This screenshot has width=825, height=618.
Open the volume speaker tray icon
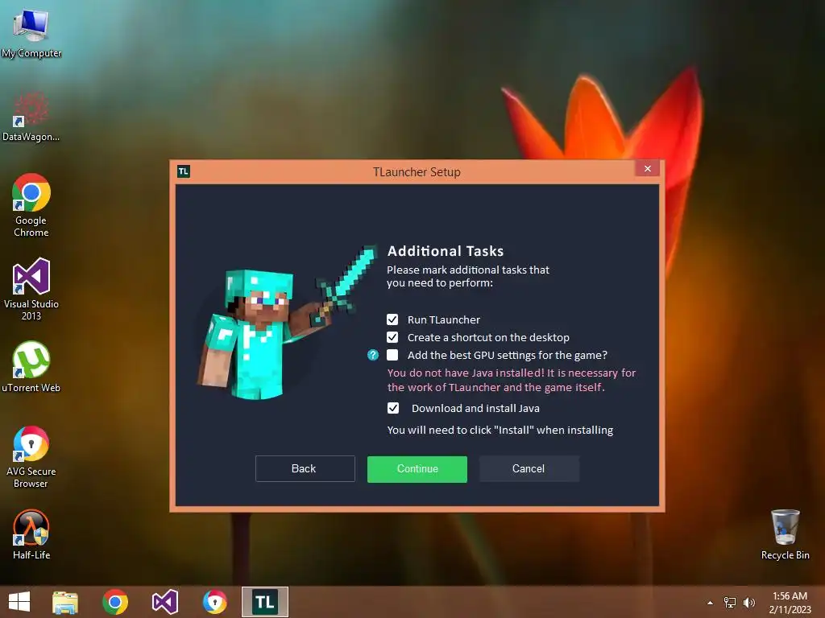(748, 603)
